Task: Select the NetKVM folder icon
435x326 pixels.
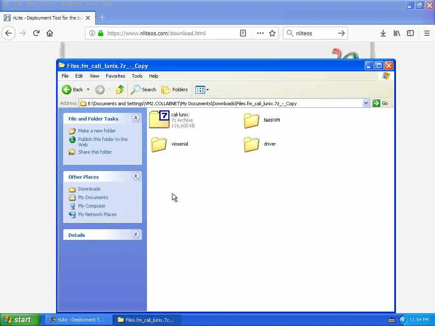Action: click(251, 120)
